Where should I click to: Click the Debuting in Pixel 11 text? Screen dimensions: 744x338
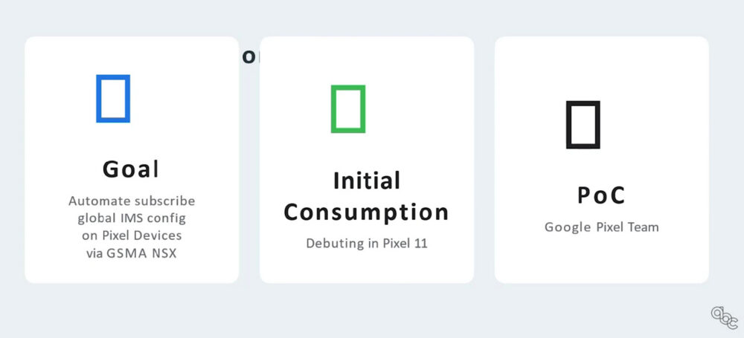pyautogui.click(x=367, y=243)
